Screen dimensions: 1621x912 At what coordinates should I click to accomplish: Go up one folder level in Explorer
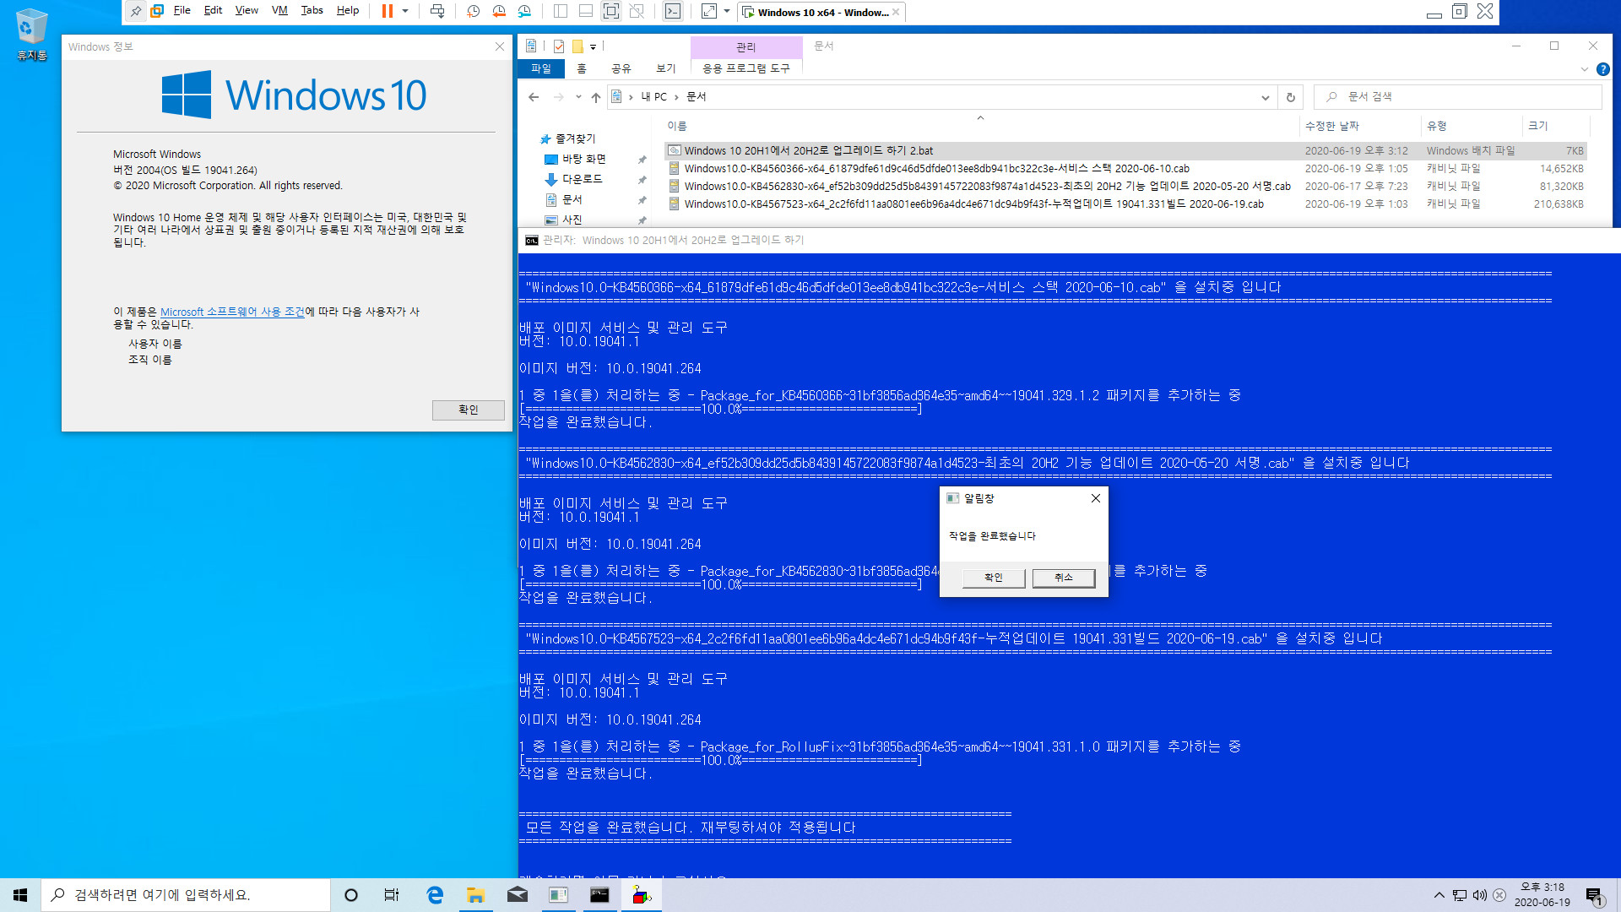pos(596,97)
